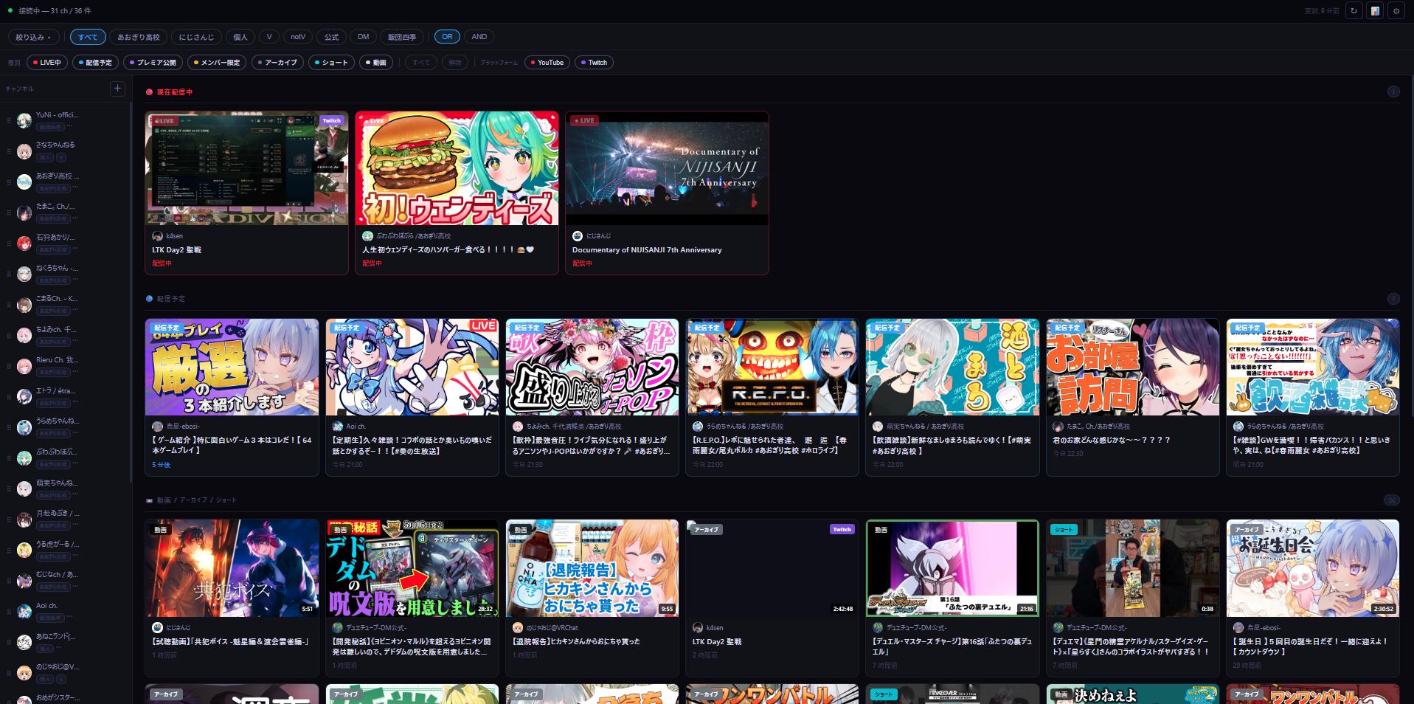Add a channel with the plus button
This screenshot has height=704, width=1414.
pos(117,89)
